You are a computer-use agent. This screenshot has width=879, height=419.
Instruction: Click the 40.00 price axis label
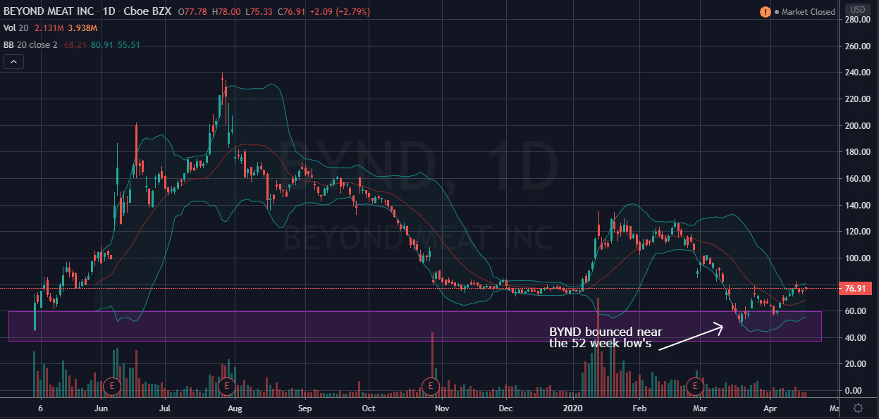856,338
